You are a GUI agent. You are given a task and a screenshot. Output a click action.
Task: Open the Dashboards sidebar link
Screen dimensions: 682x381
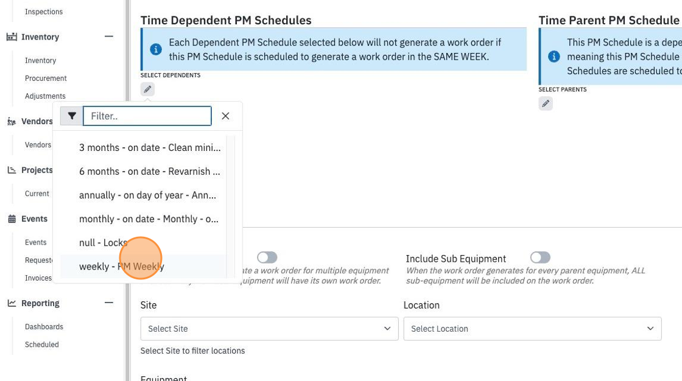point(44,327)
